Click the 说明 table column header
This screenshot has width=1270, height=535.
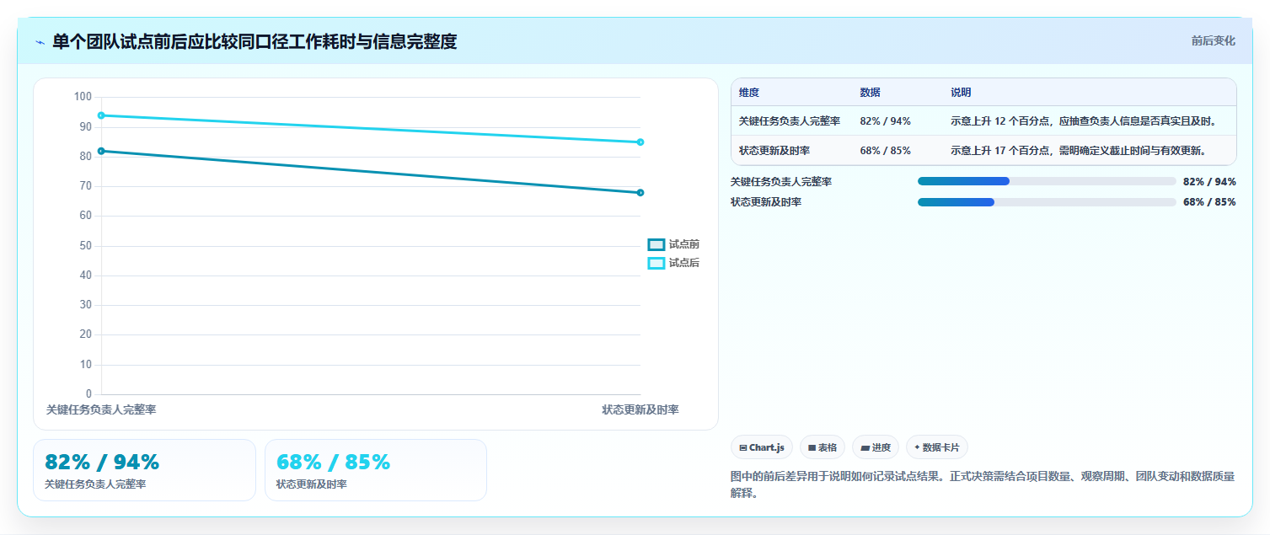(x=962, y=93)
